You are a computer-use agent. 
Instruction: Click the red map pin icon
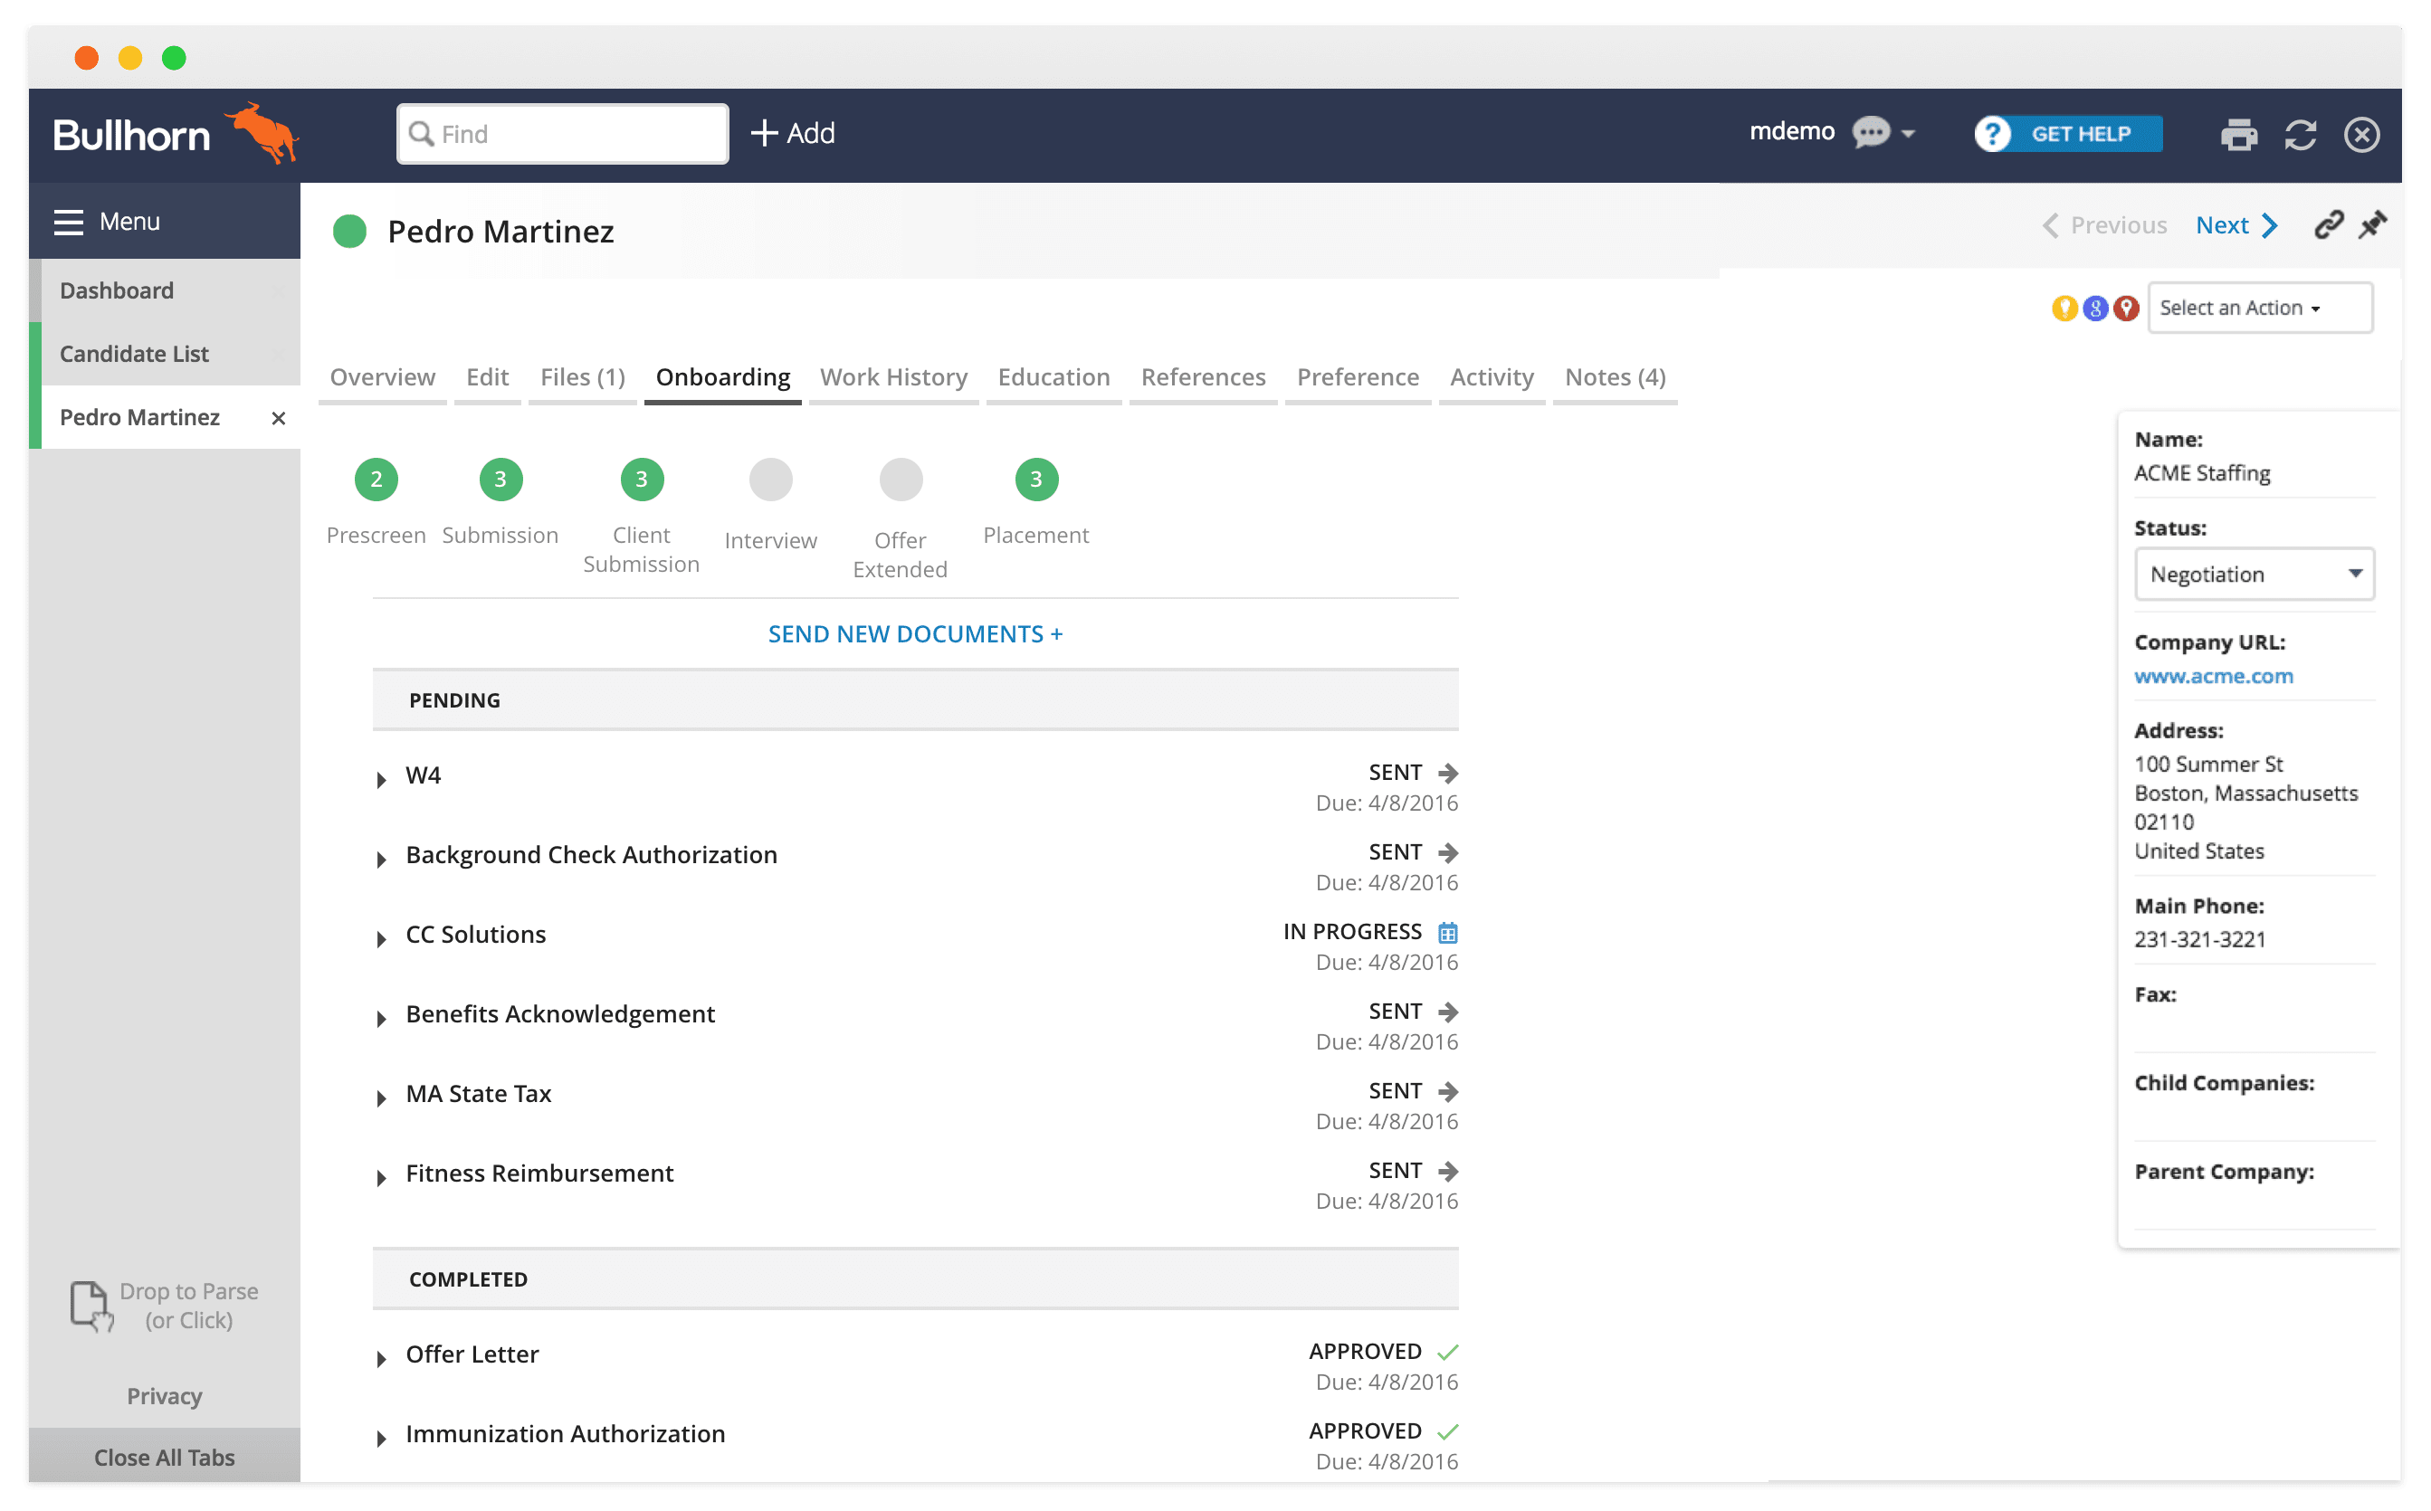click(x=2126, y=308)
